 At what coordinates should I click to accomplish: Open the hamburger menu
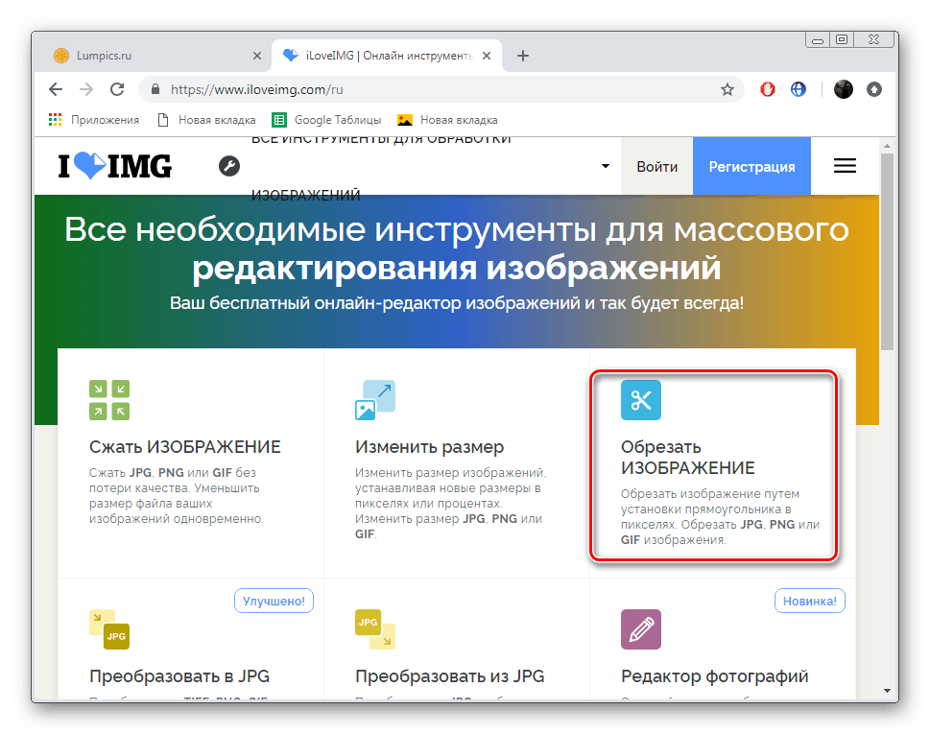coord(845,166)
